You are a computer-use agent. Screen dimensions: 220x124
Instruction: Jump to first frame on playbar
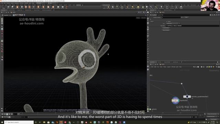click(2, 114)
